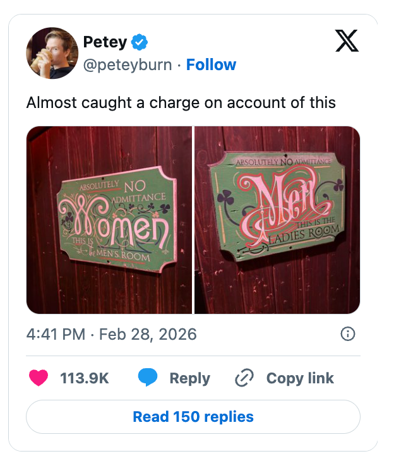
Task: Open the @peteyburn handle link
Action: point(128,65)
